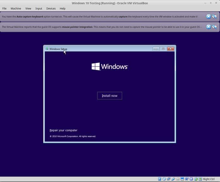Open the Input menu
Image resolution: width=220 pixels, height=182 pixels.
coord(39,9)
